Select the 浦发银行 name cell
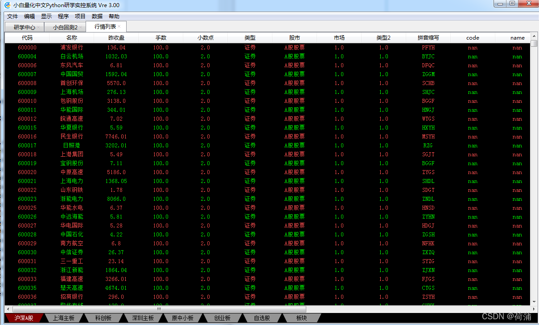The width and height of the screenshot is (539, 325). [72, 48]
